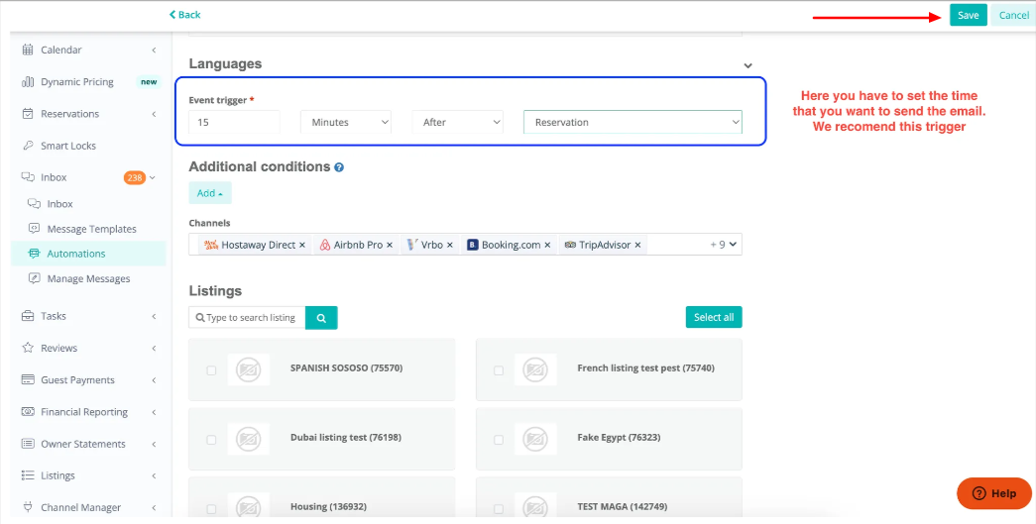Viewport: 1036px width, 524px height.
Task: Open the Minutes time unit dropdown
Action: pyautogui.click(x=346, y=123)
